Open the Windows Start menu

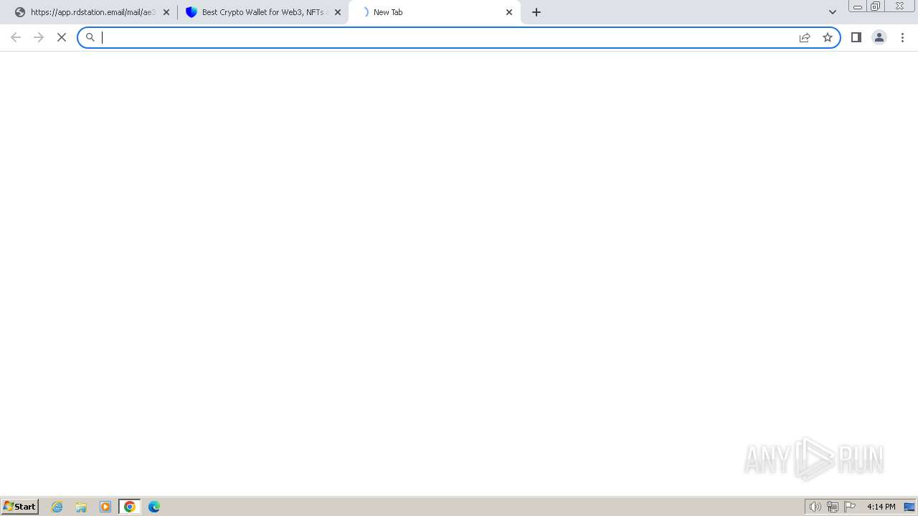point(20,507)
